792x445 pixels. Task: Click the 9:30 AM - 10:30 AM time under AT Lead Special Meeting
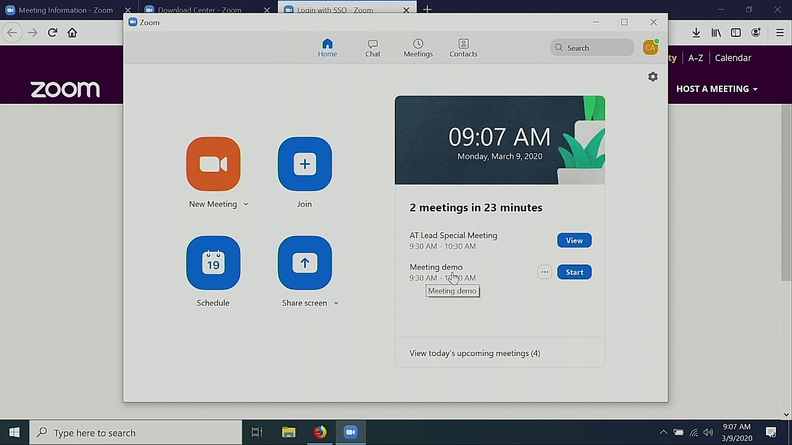[x=442, y=246]
